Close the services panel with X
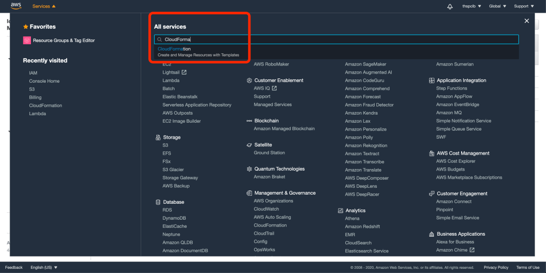 [527, 21]
